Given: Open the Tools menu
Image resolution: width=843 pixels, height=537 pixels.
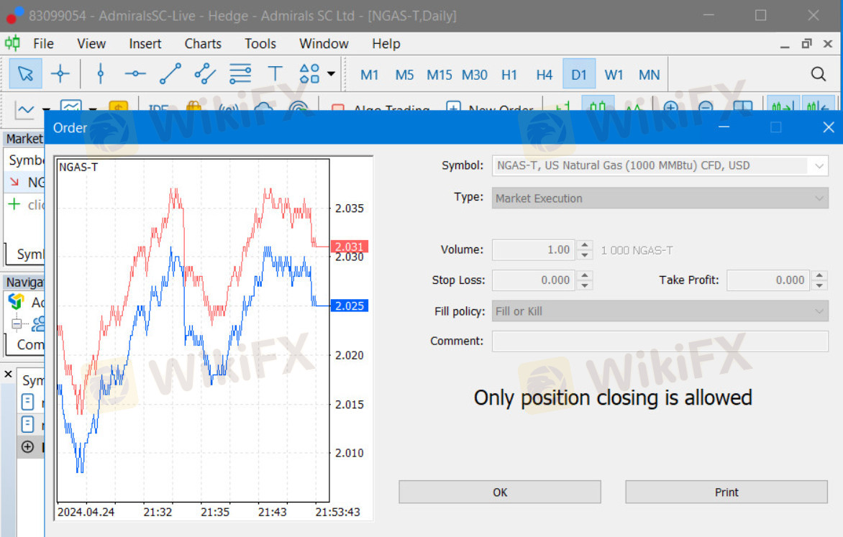Looking at the screenshot, I should pos(260,44).
